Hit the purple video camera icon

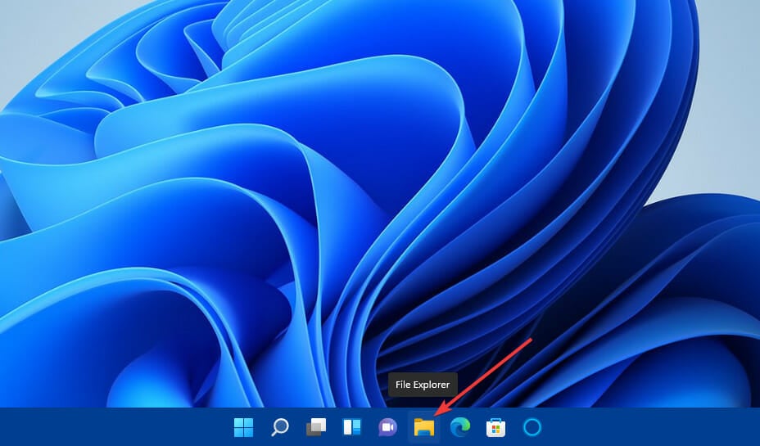tap(387, 427)
